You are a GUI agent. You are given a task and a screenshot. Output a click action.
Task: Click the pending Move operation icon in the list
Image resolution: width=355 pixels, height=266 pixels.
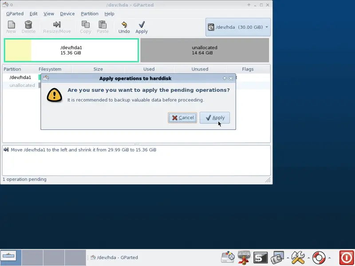point(6,149)
